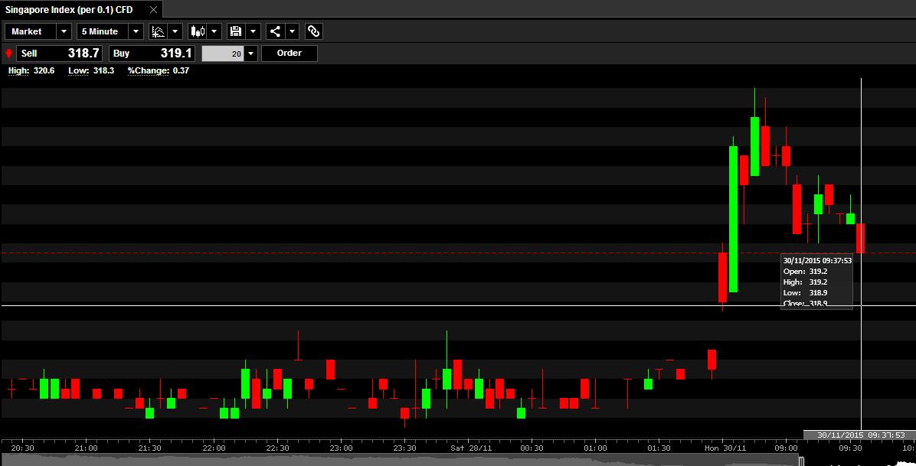Open dropdown arrow next to share icon
916x466 pixels.
[x=292, y=31]
